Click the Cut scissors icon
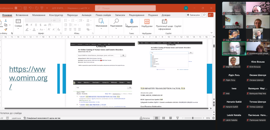Screen dimensions: 270x130 pos(6,21)
